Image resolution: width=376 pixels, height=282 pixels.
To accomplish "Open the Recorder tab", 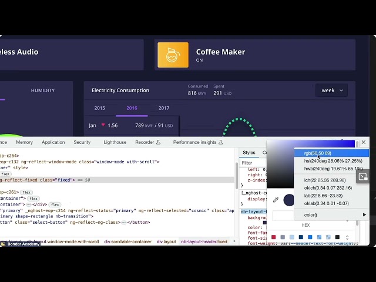I will (x=145, y=142).
